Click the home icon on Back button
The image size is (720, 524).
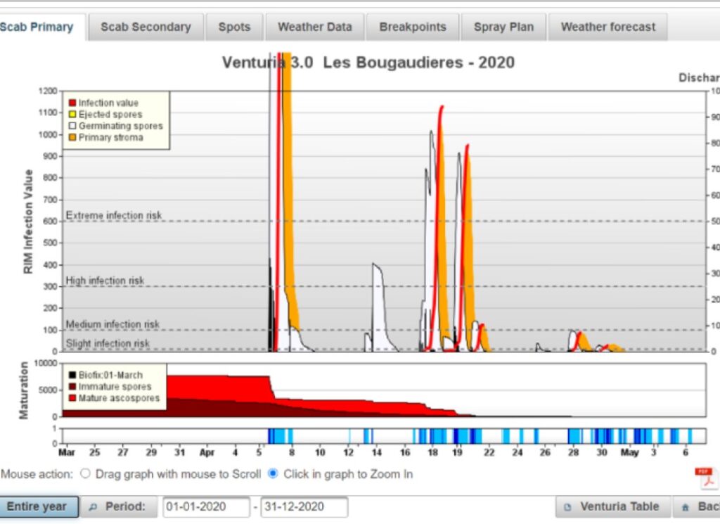point(685,507)
